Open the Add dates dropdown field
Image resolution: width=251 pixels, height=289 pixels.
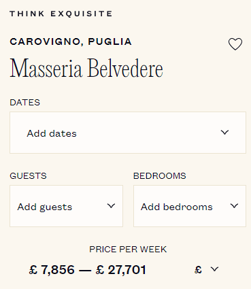click(128, 133)
